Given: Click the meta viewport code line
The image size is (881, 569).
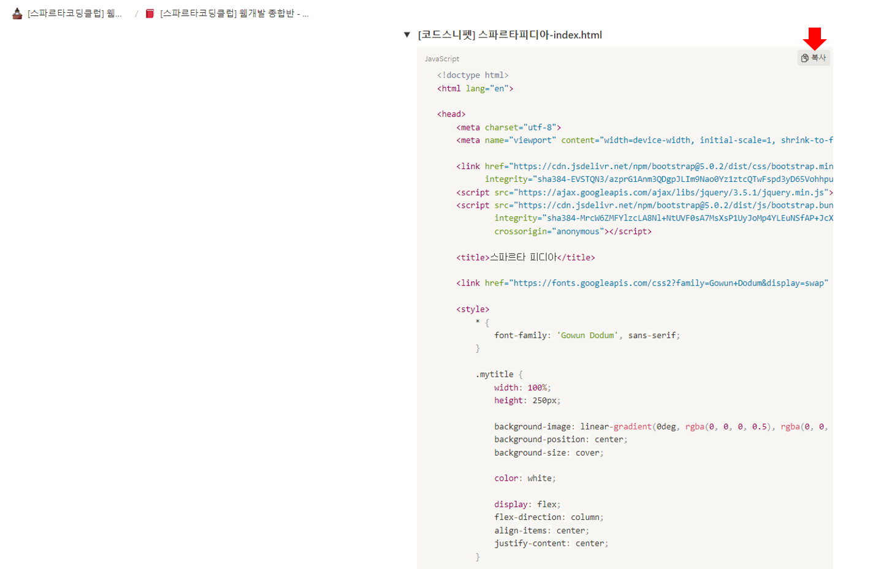Looking at the screenshot, I should point(644,140).
